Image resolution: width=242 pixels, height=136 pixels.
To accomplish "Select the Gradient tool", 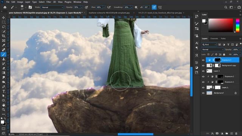I will [x=3, y=73].
